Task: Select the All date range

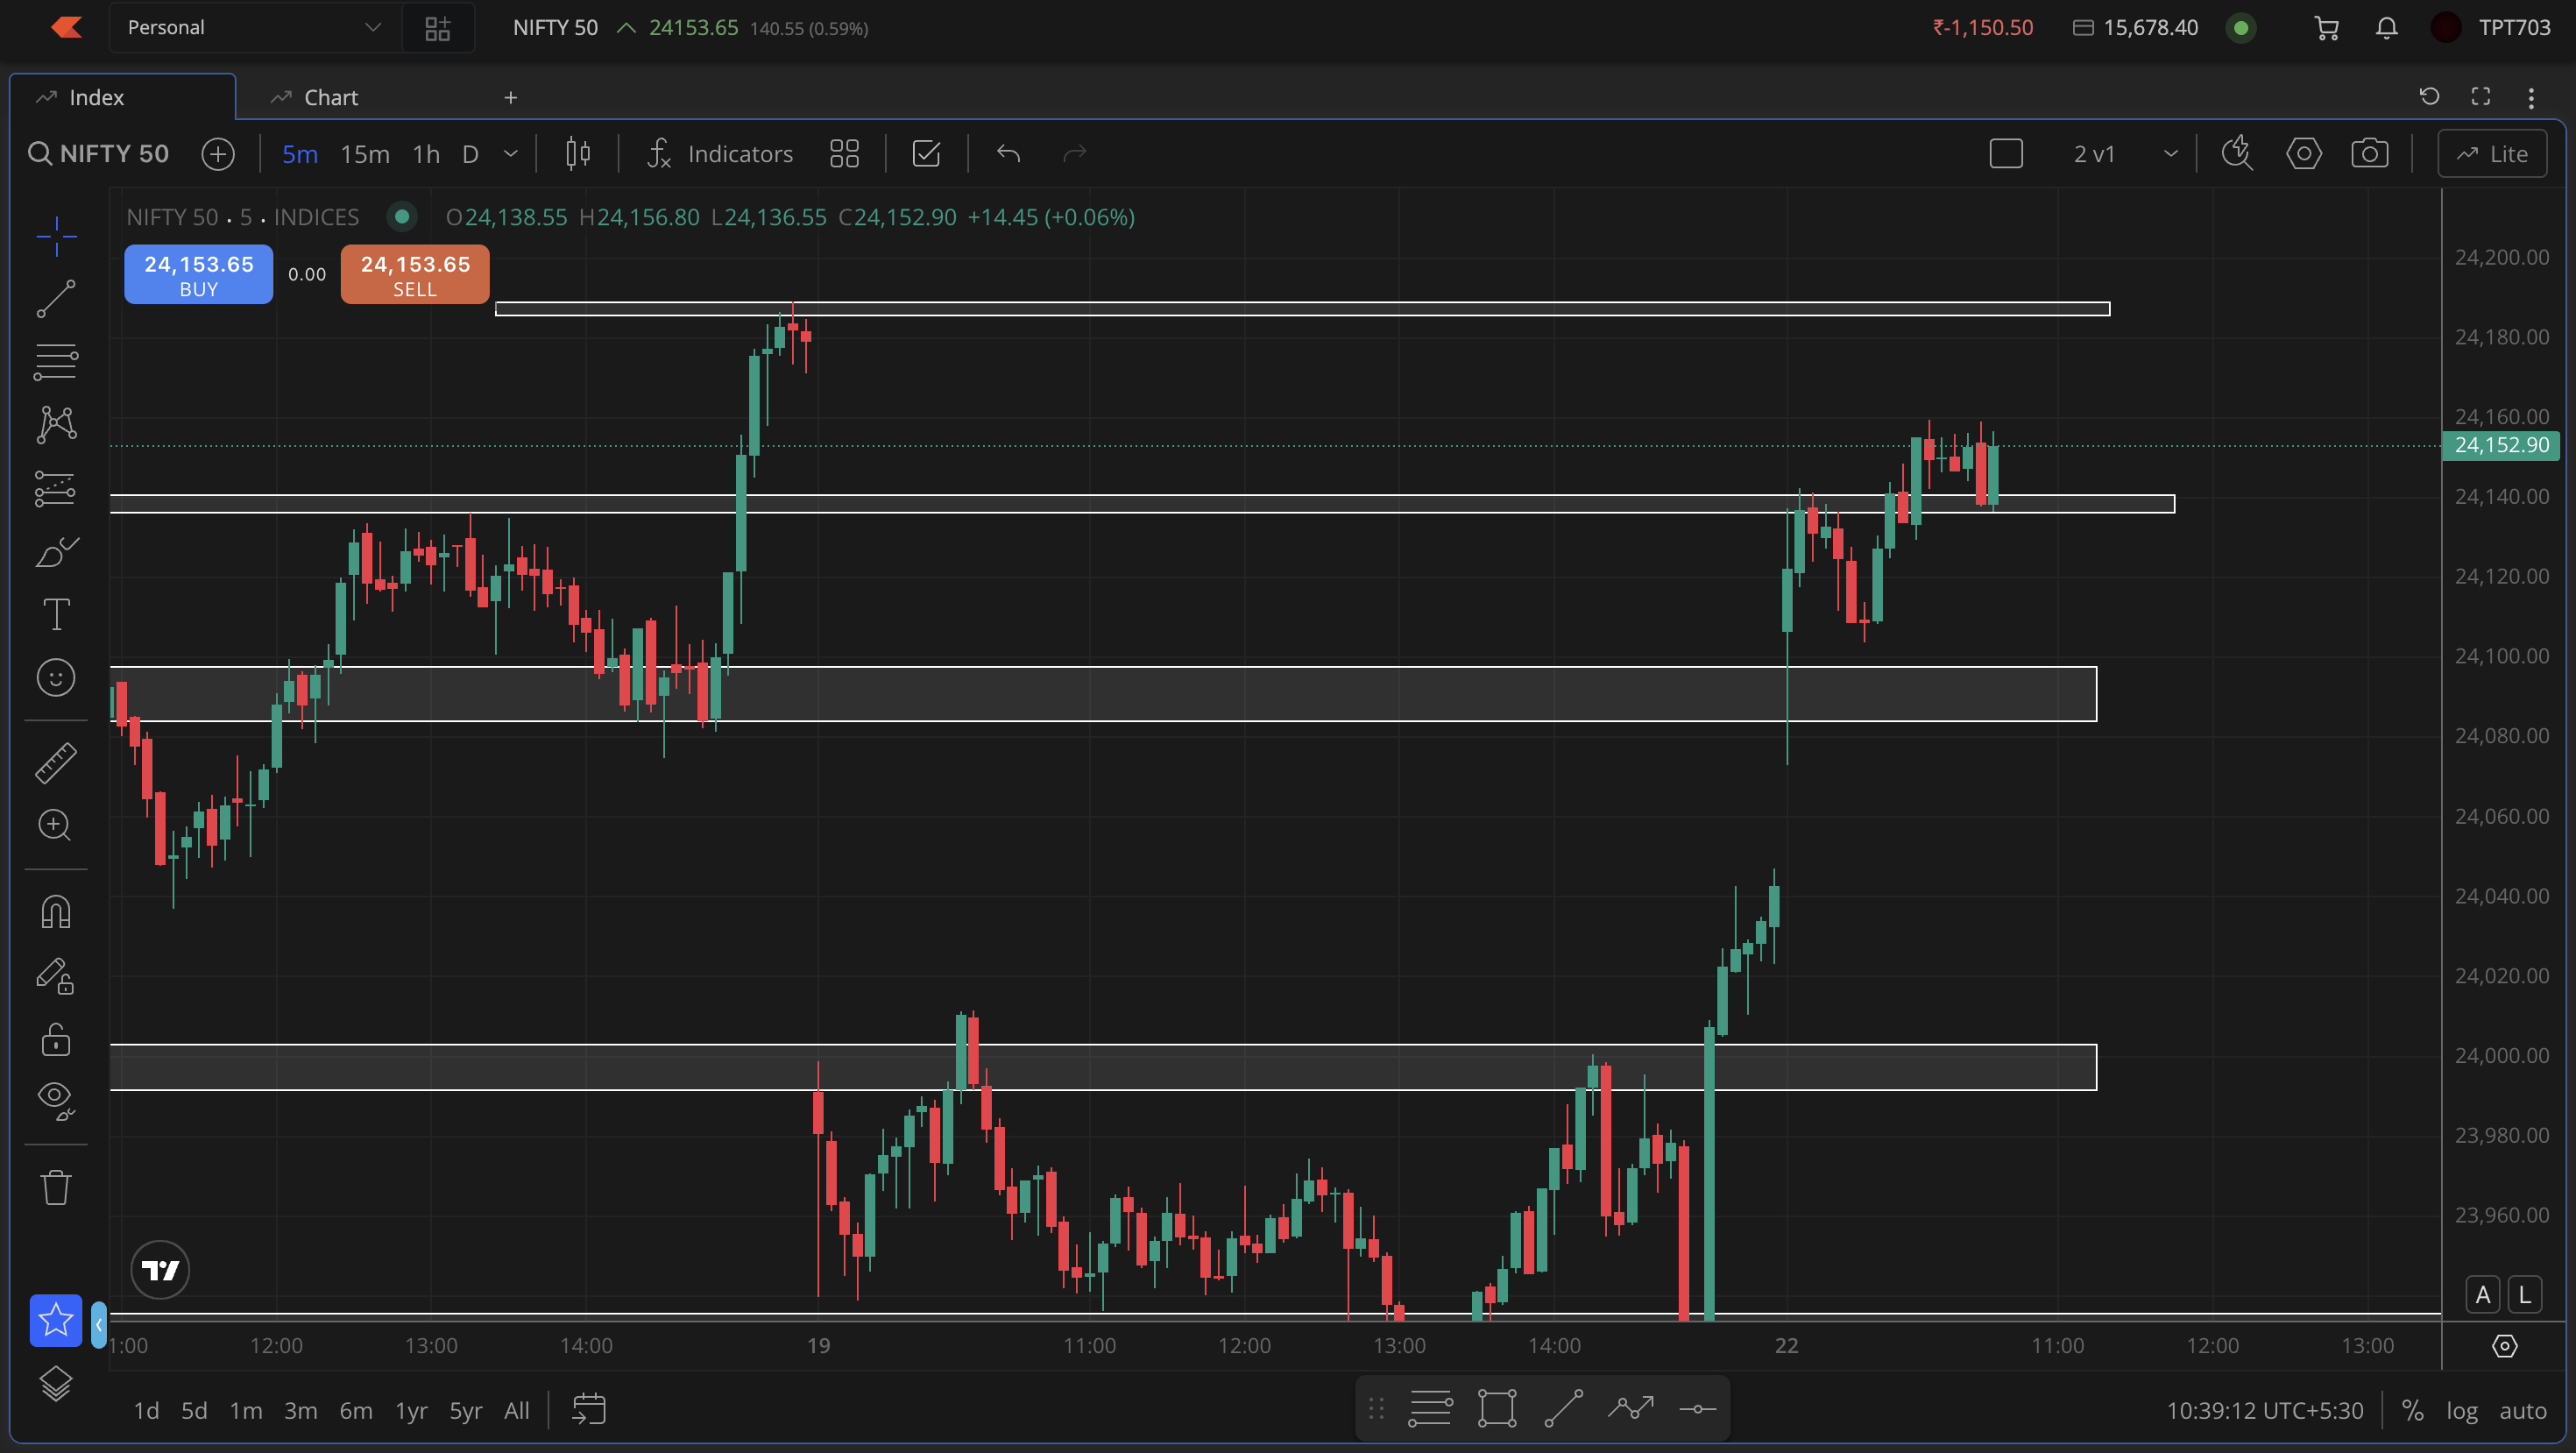Action: point(517,1411)
